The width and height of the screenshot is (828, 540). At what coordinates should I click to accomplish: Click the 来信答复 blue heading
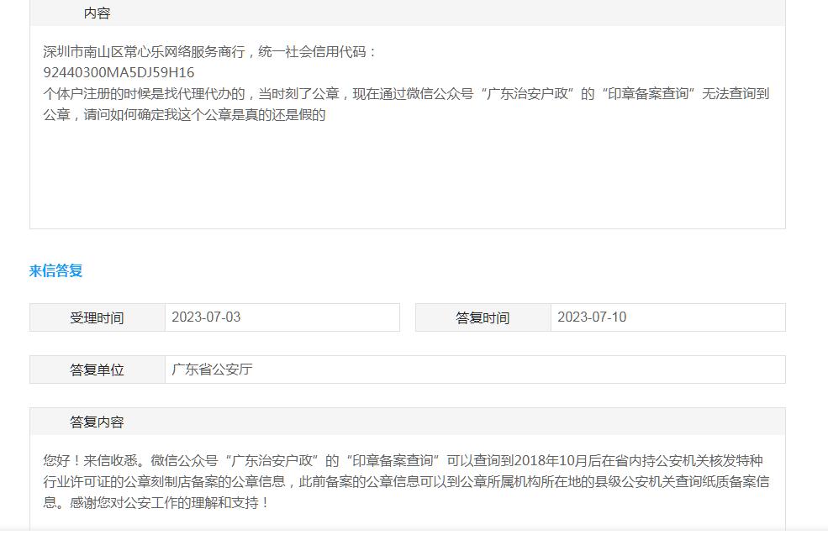click(x=56, y=270)
